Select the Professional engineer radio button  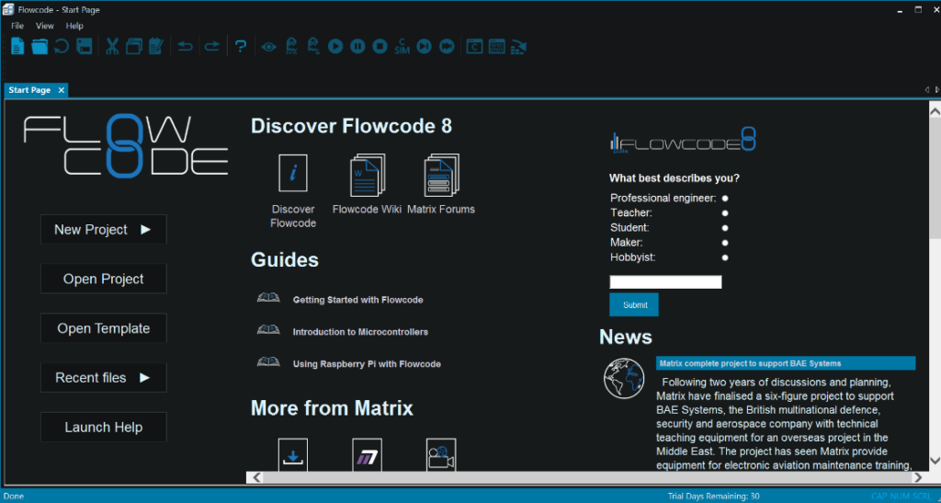tap(725, 198)
